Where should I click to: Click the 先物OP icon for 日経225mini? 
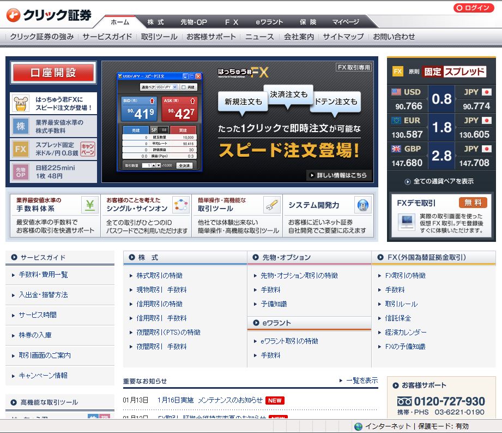coord(21,172)
